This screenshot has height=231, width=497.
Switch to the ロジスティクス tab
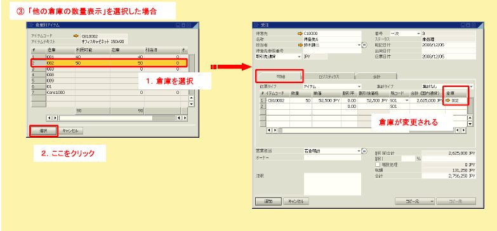click(x=328, y=76)
